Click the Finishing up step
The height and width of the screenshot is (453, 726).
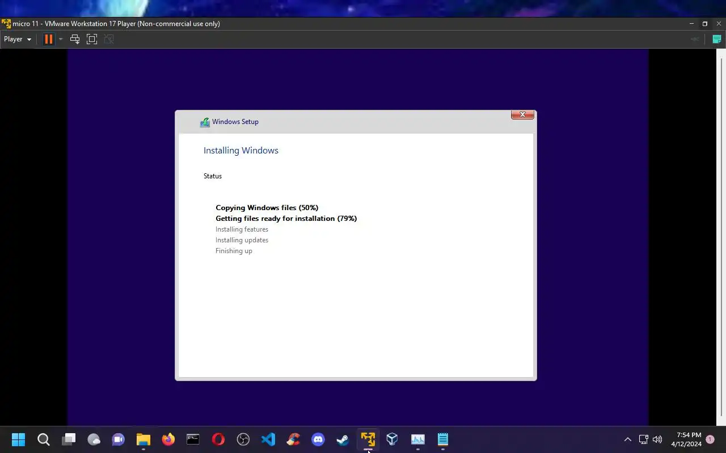point(234,251)
